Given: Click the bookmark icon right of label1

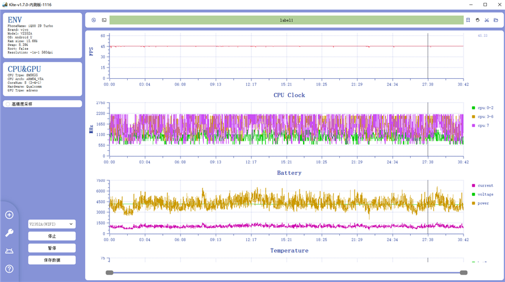Looking at the screenshot, I should pyautogui.click(x=468, y=20).
